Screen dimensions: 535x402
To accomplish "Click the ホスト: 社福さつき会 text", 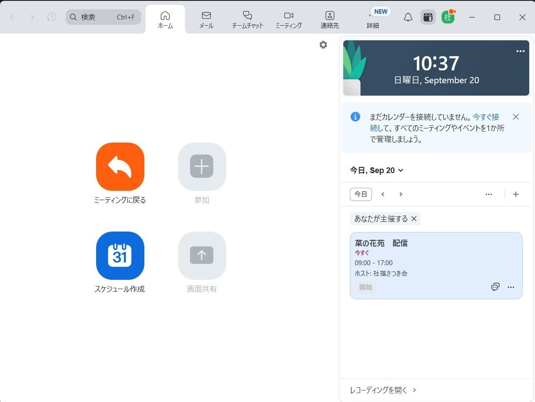I will point(381,274).
